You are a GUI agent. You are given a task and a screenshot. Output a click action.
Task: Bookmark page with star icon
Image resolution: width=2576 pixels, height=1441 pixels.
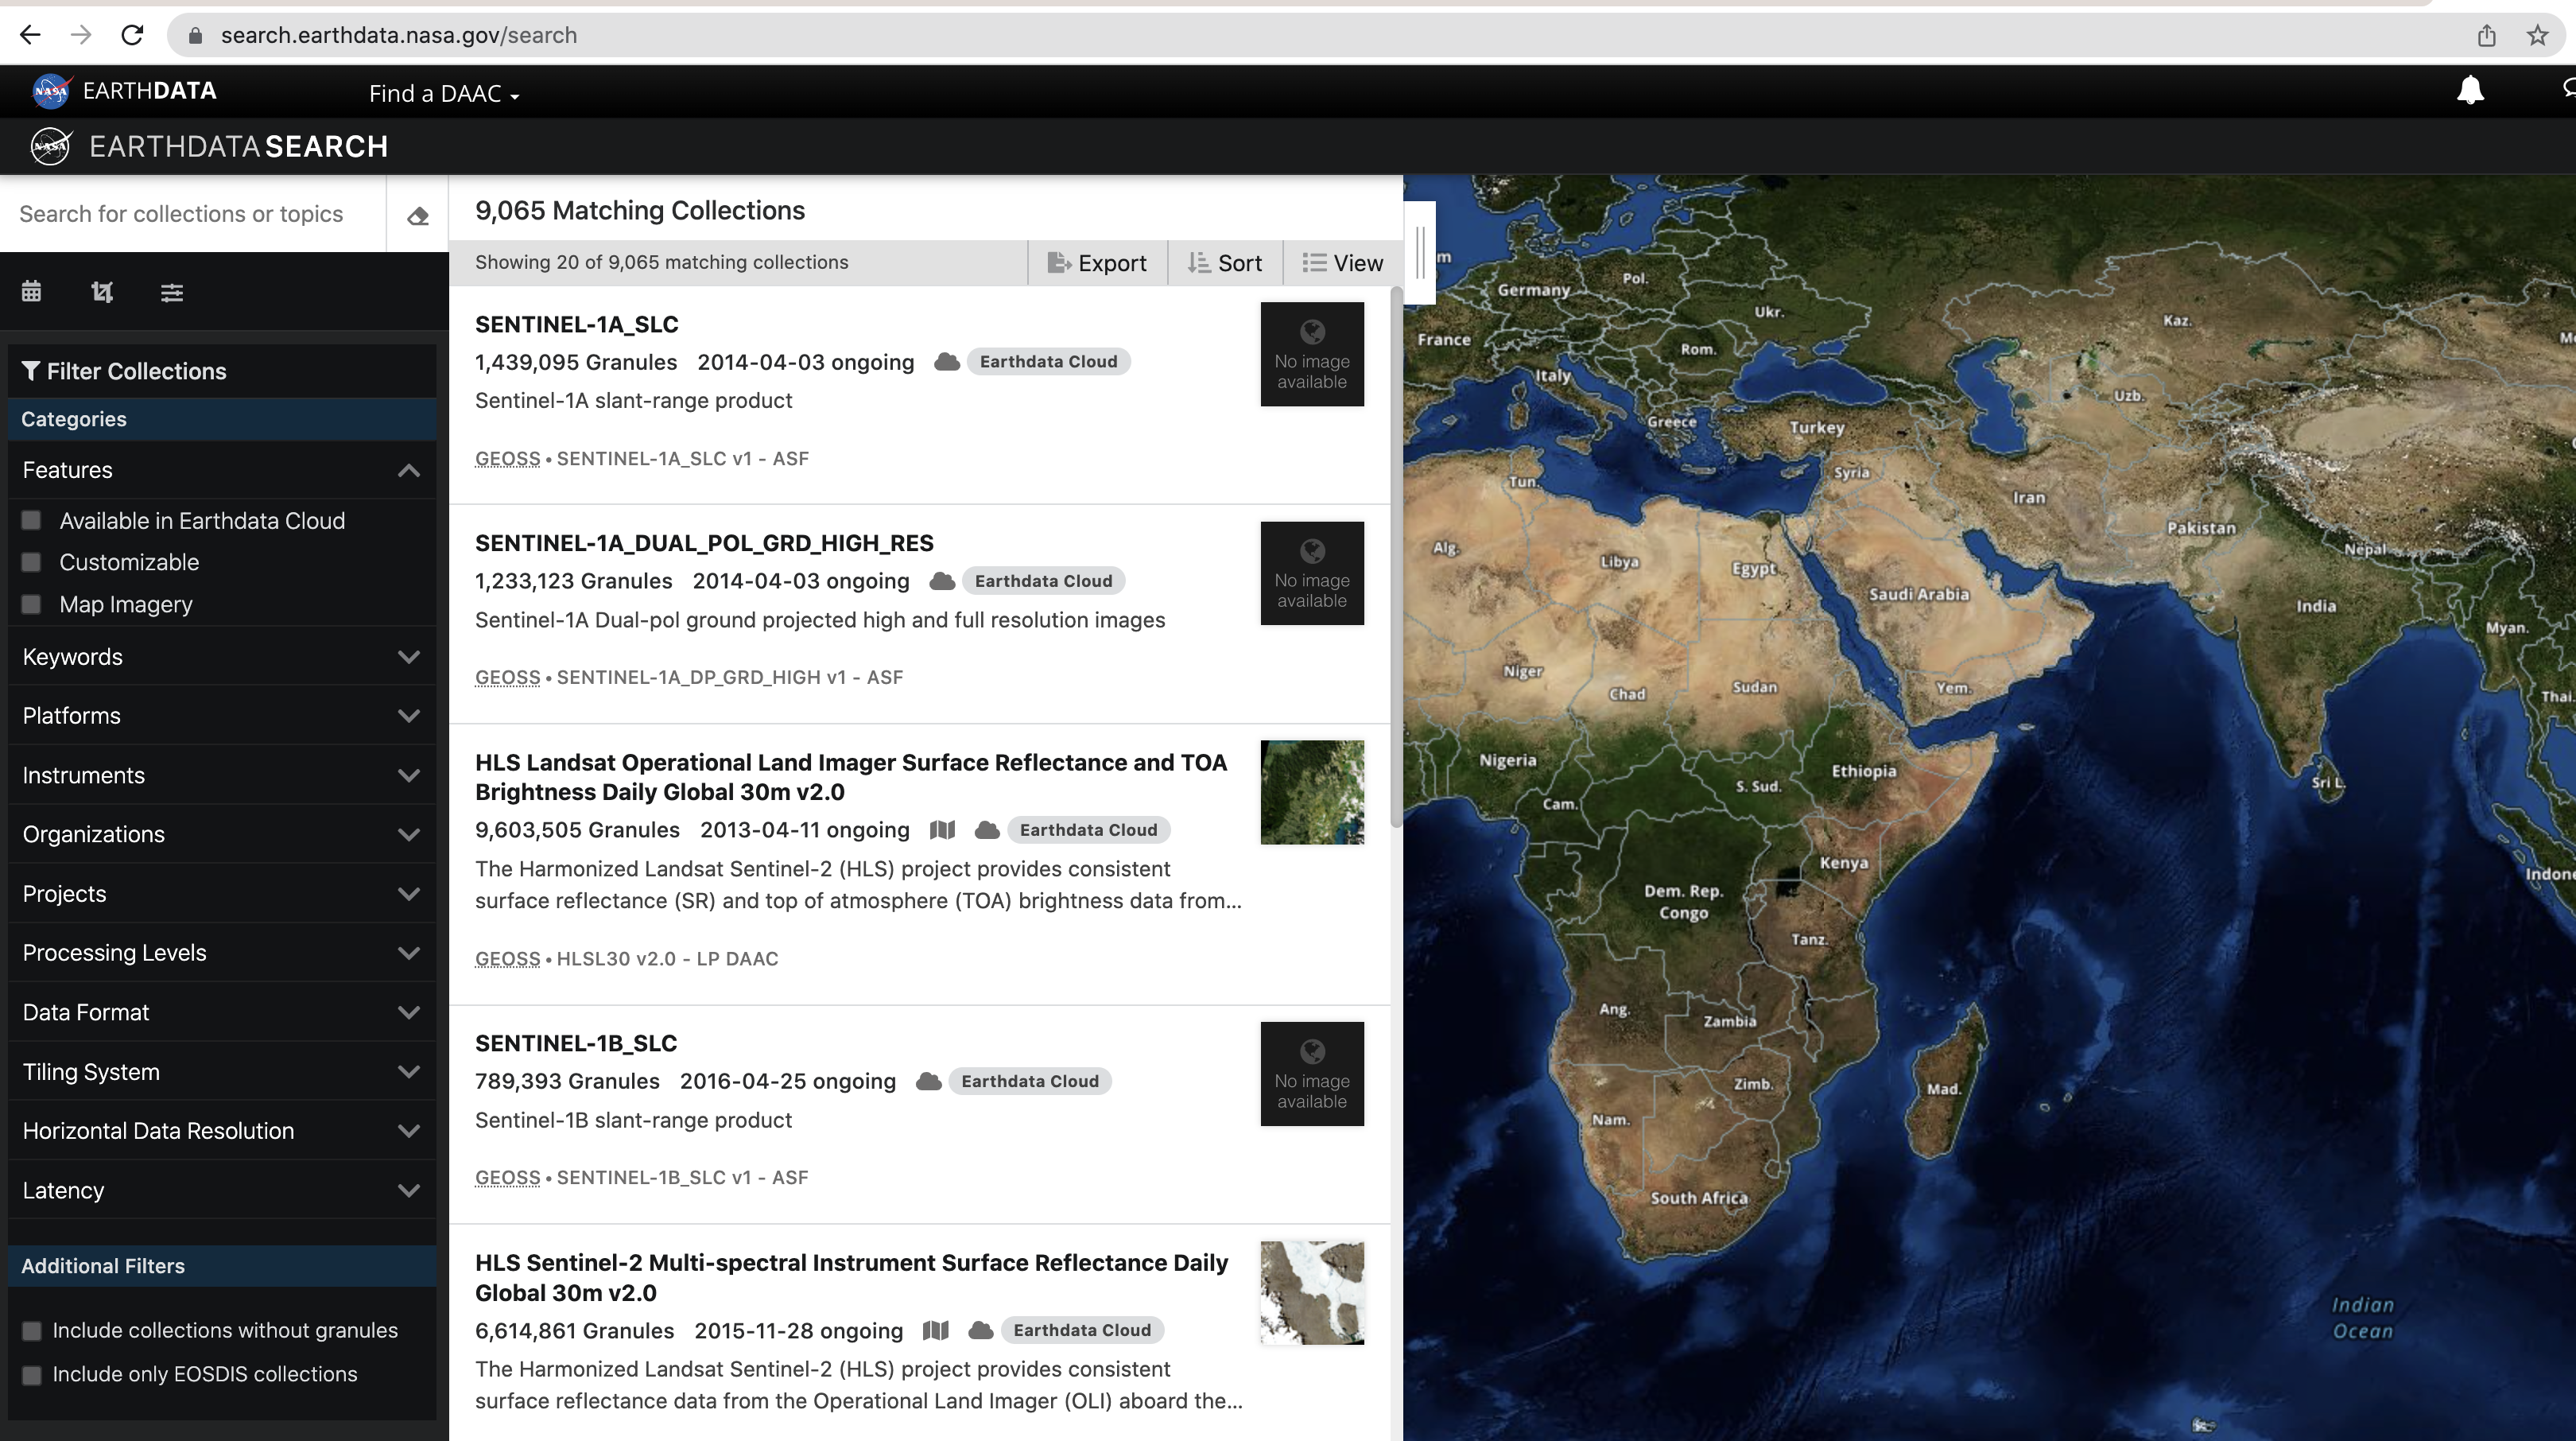(x=2537, y=36)
